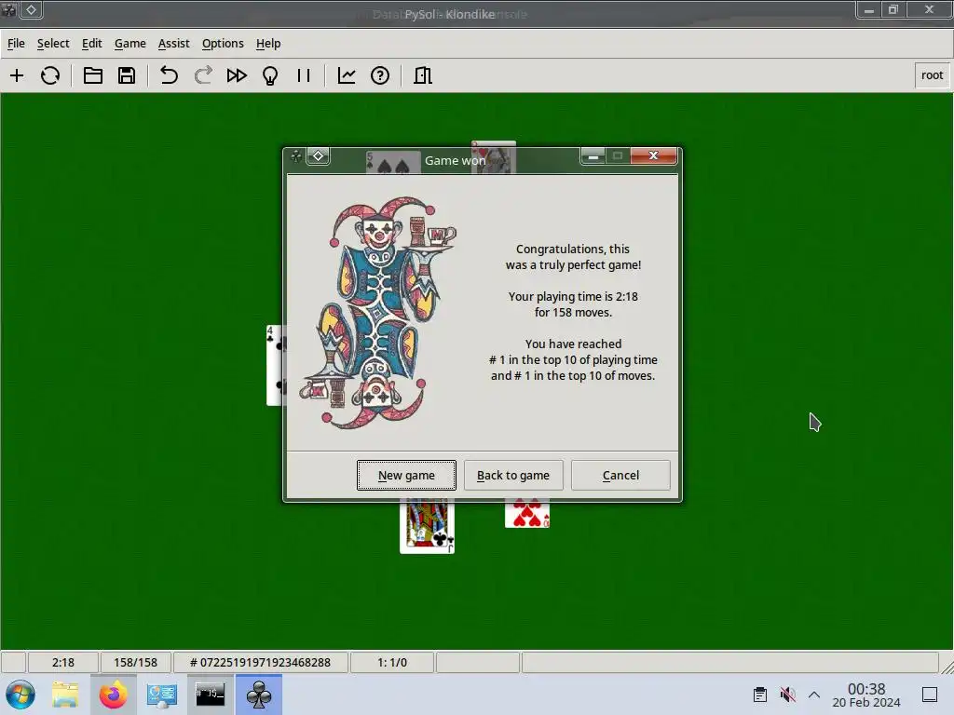Open the File menu
Screen dimensions: 954x715
click(16, 43)
